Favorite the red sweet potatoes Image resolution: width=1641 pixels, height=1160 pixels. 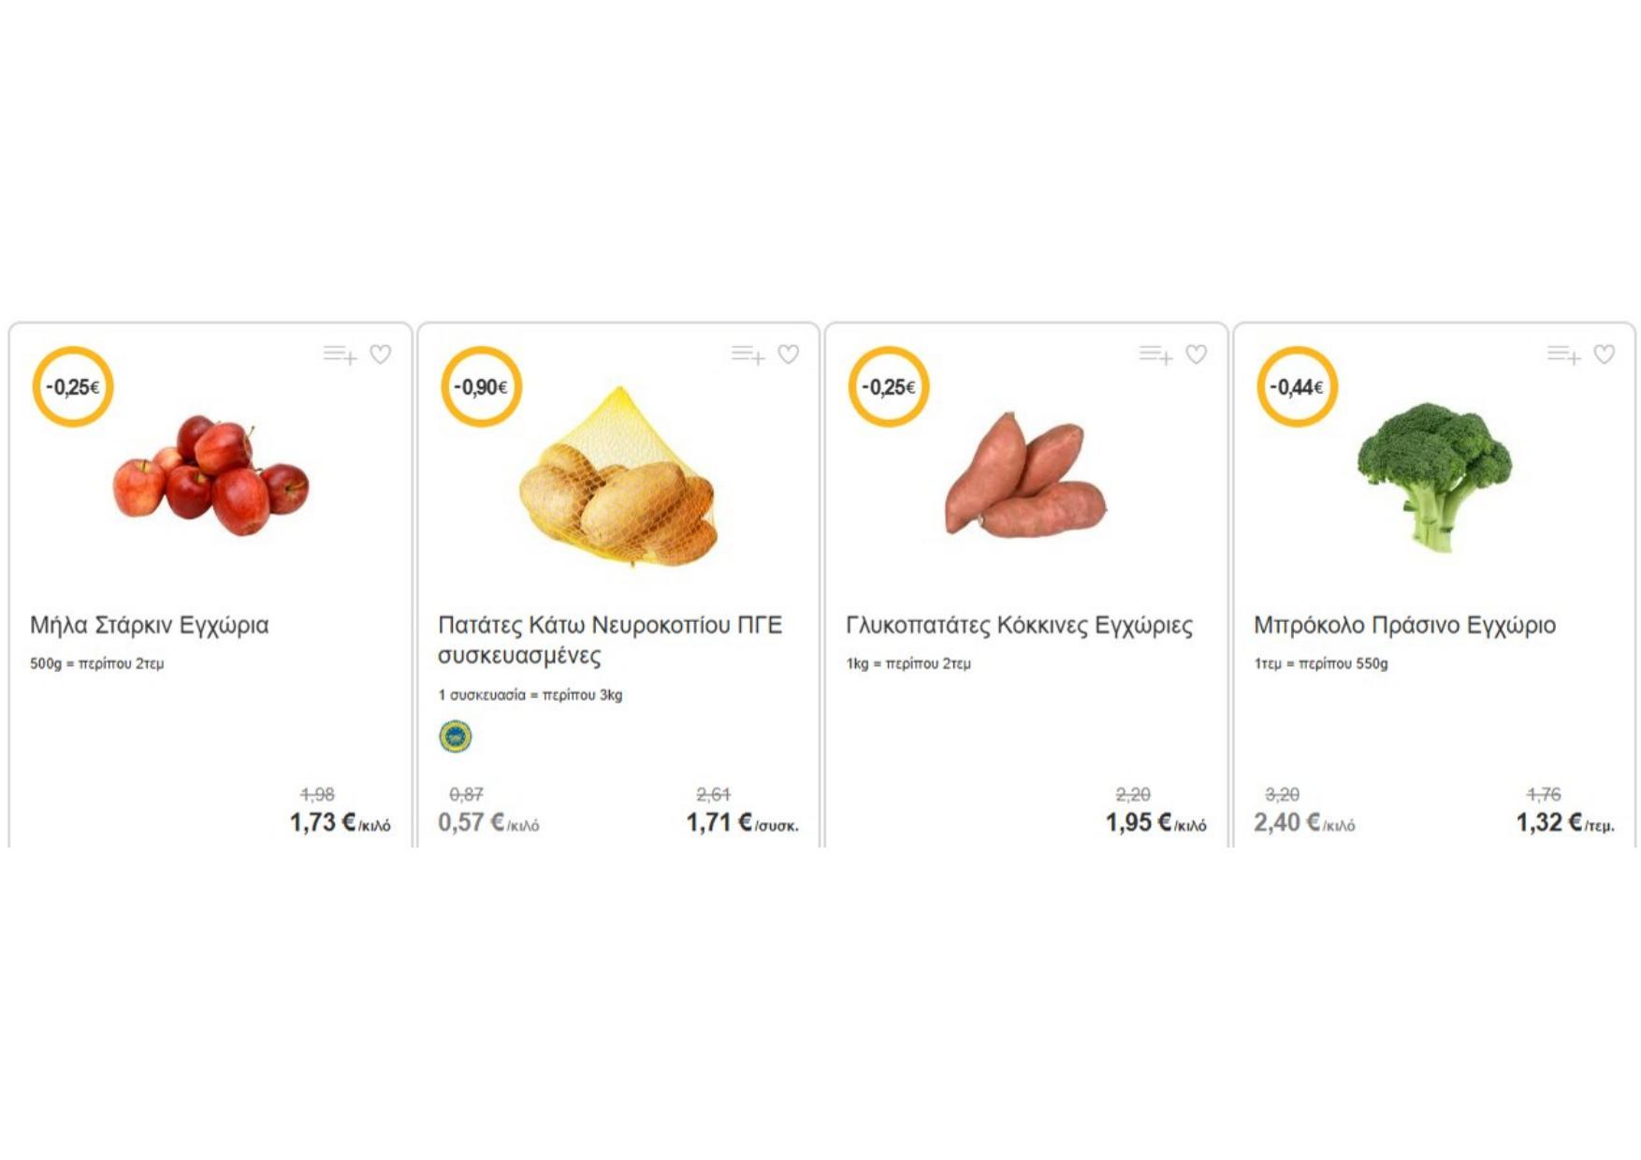[1197, 355]
